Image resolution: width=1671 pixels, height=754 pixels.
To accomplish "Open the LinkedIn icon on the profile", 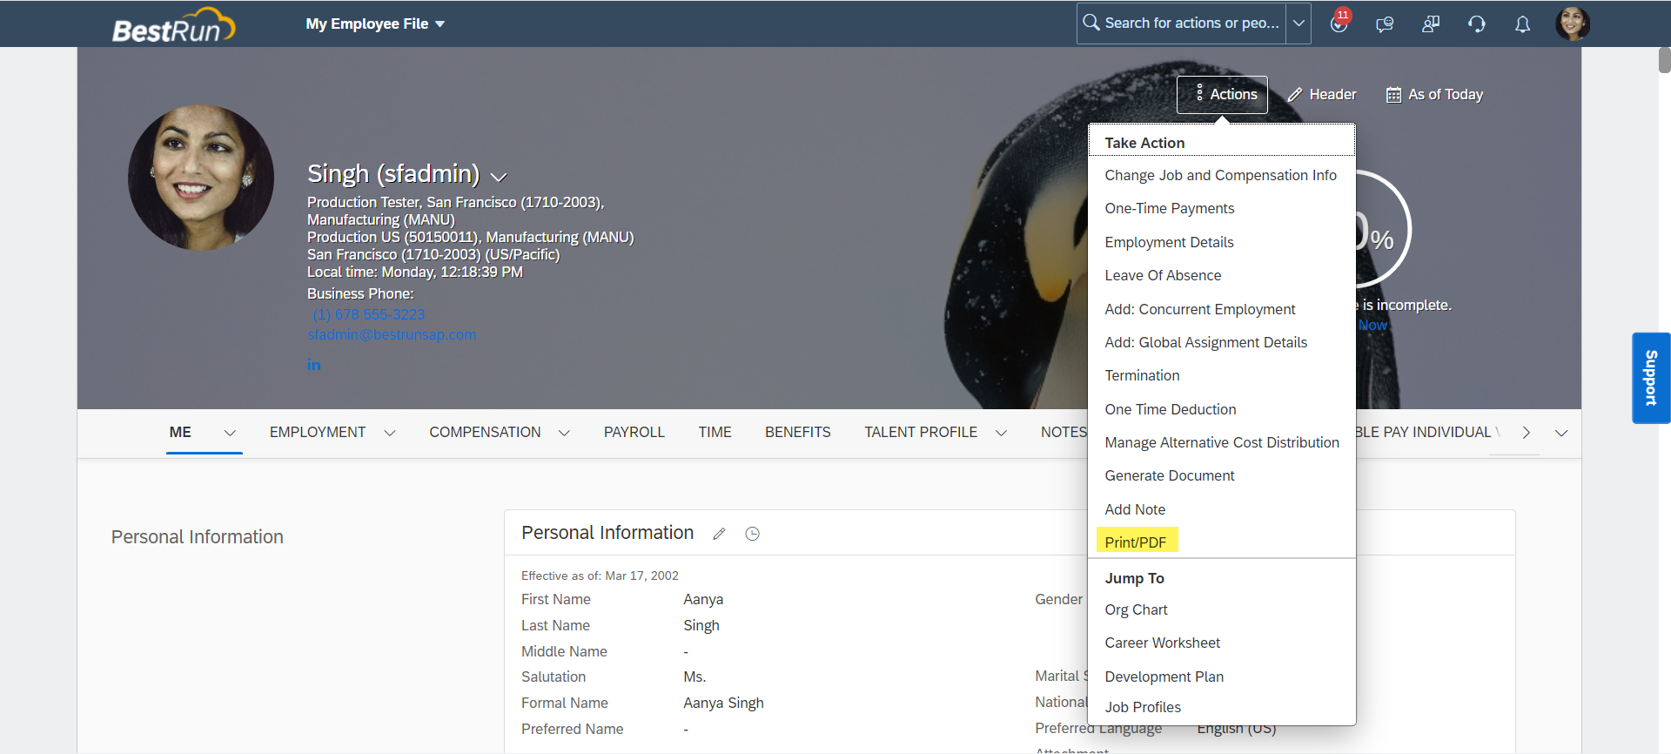I will 314,365.
